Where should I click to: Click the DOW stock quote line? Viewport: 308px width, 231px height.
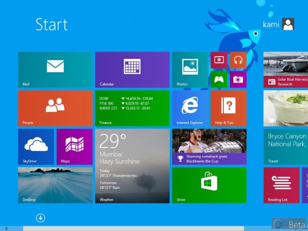click(126, 99)
